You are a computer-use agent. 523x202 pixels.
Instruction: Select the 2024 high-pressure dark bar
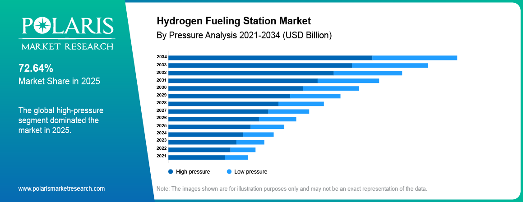coord(206,134)
